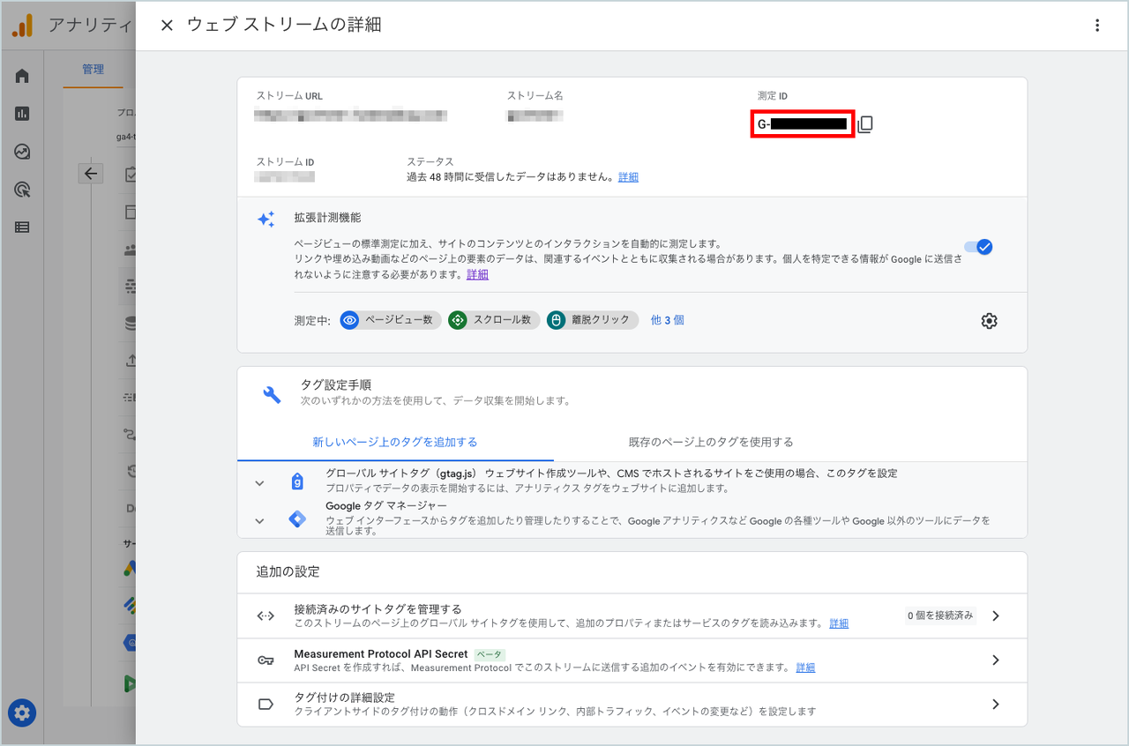Click the sparkle icon beside 拡張計測機能
The image size is (1129, 746).
pos(266,220)
